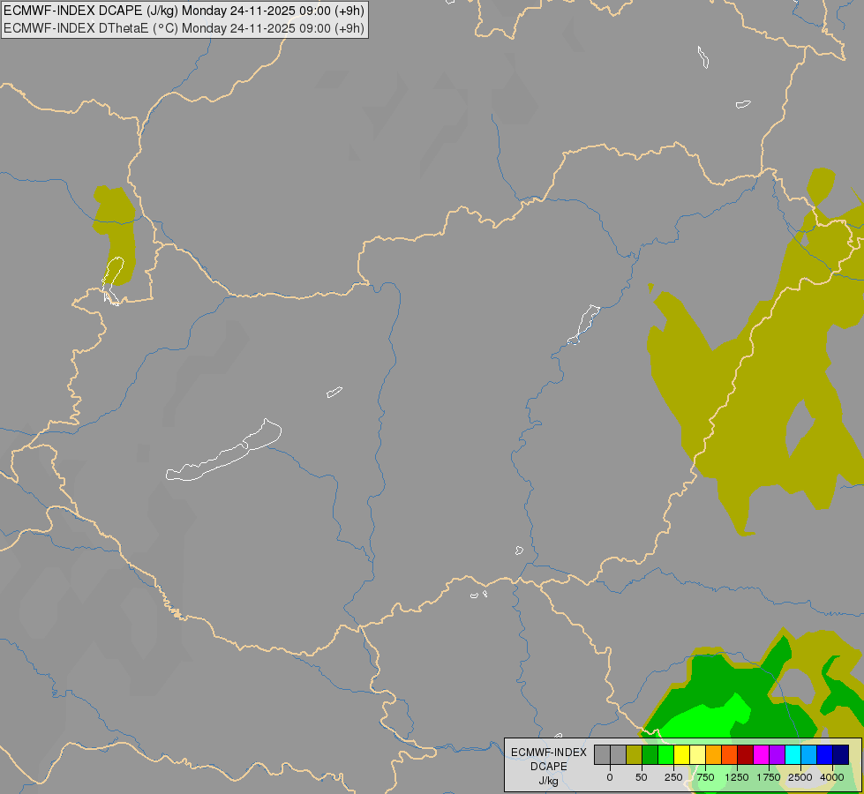Click the large white-outlined Lake Balaton shape
The image size is (864, 794).
click(x=223, y=452)
